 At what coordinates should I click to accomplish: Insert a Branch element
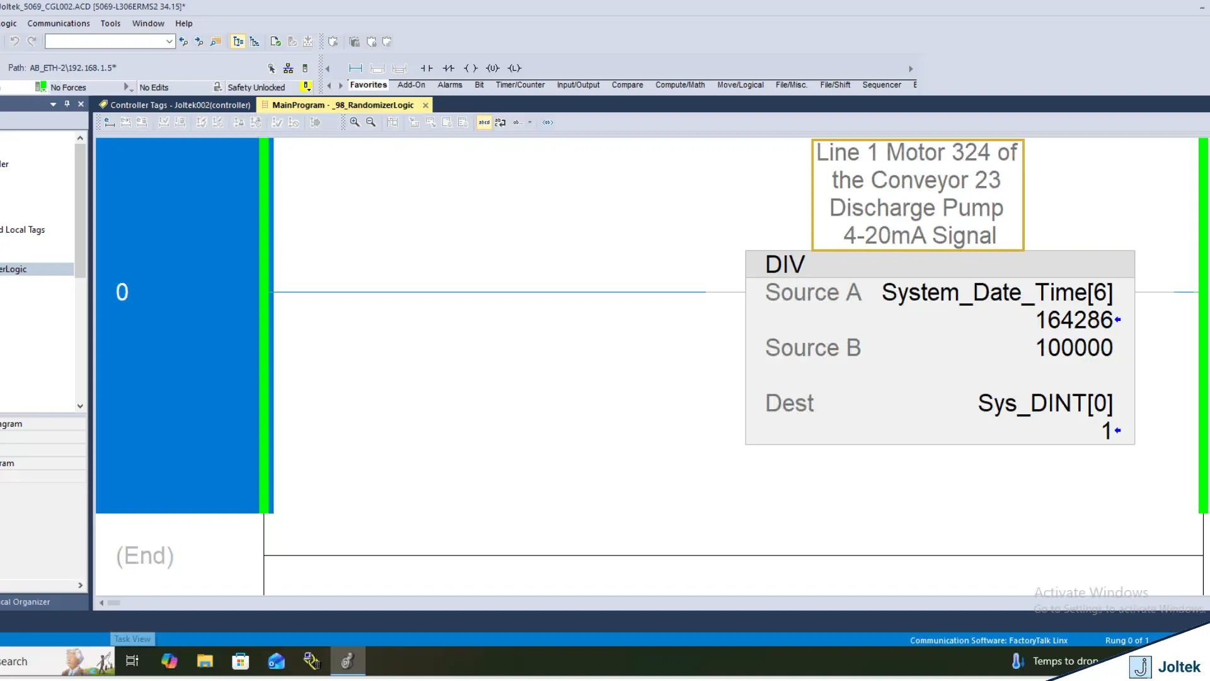377,68
